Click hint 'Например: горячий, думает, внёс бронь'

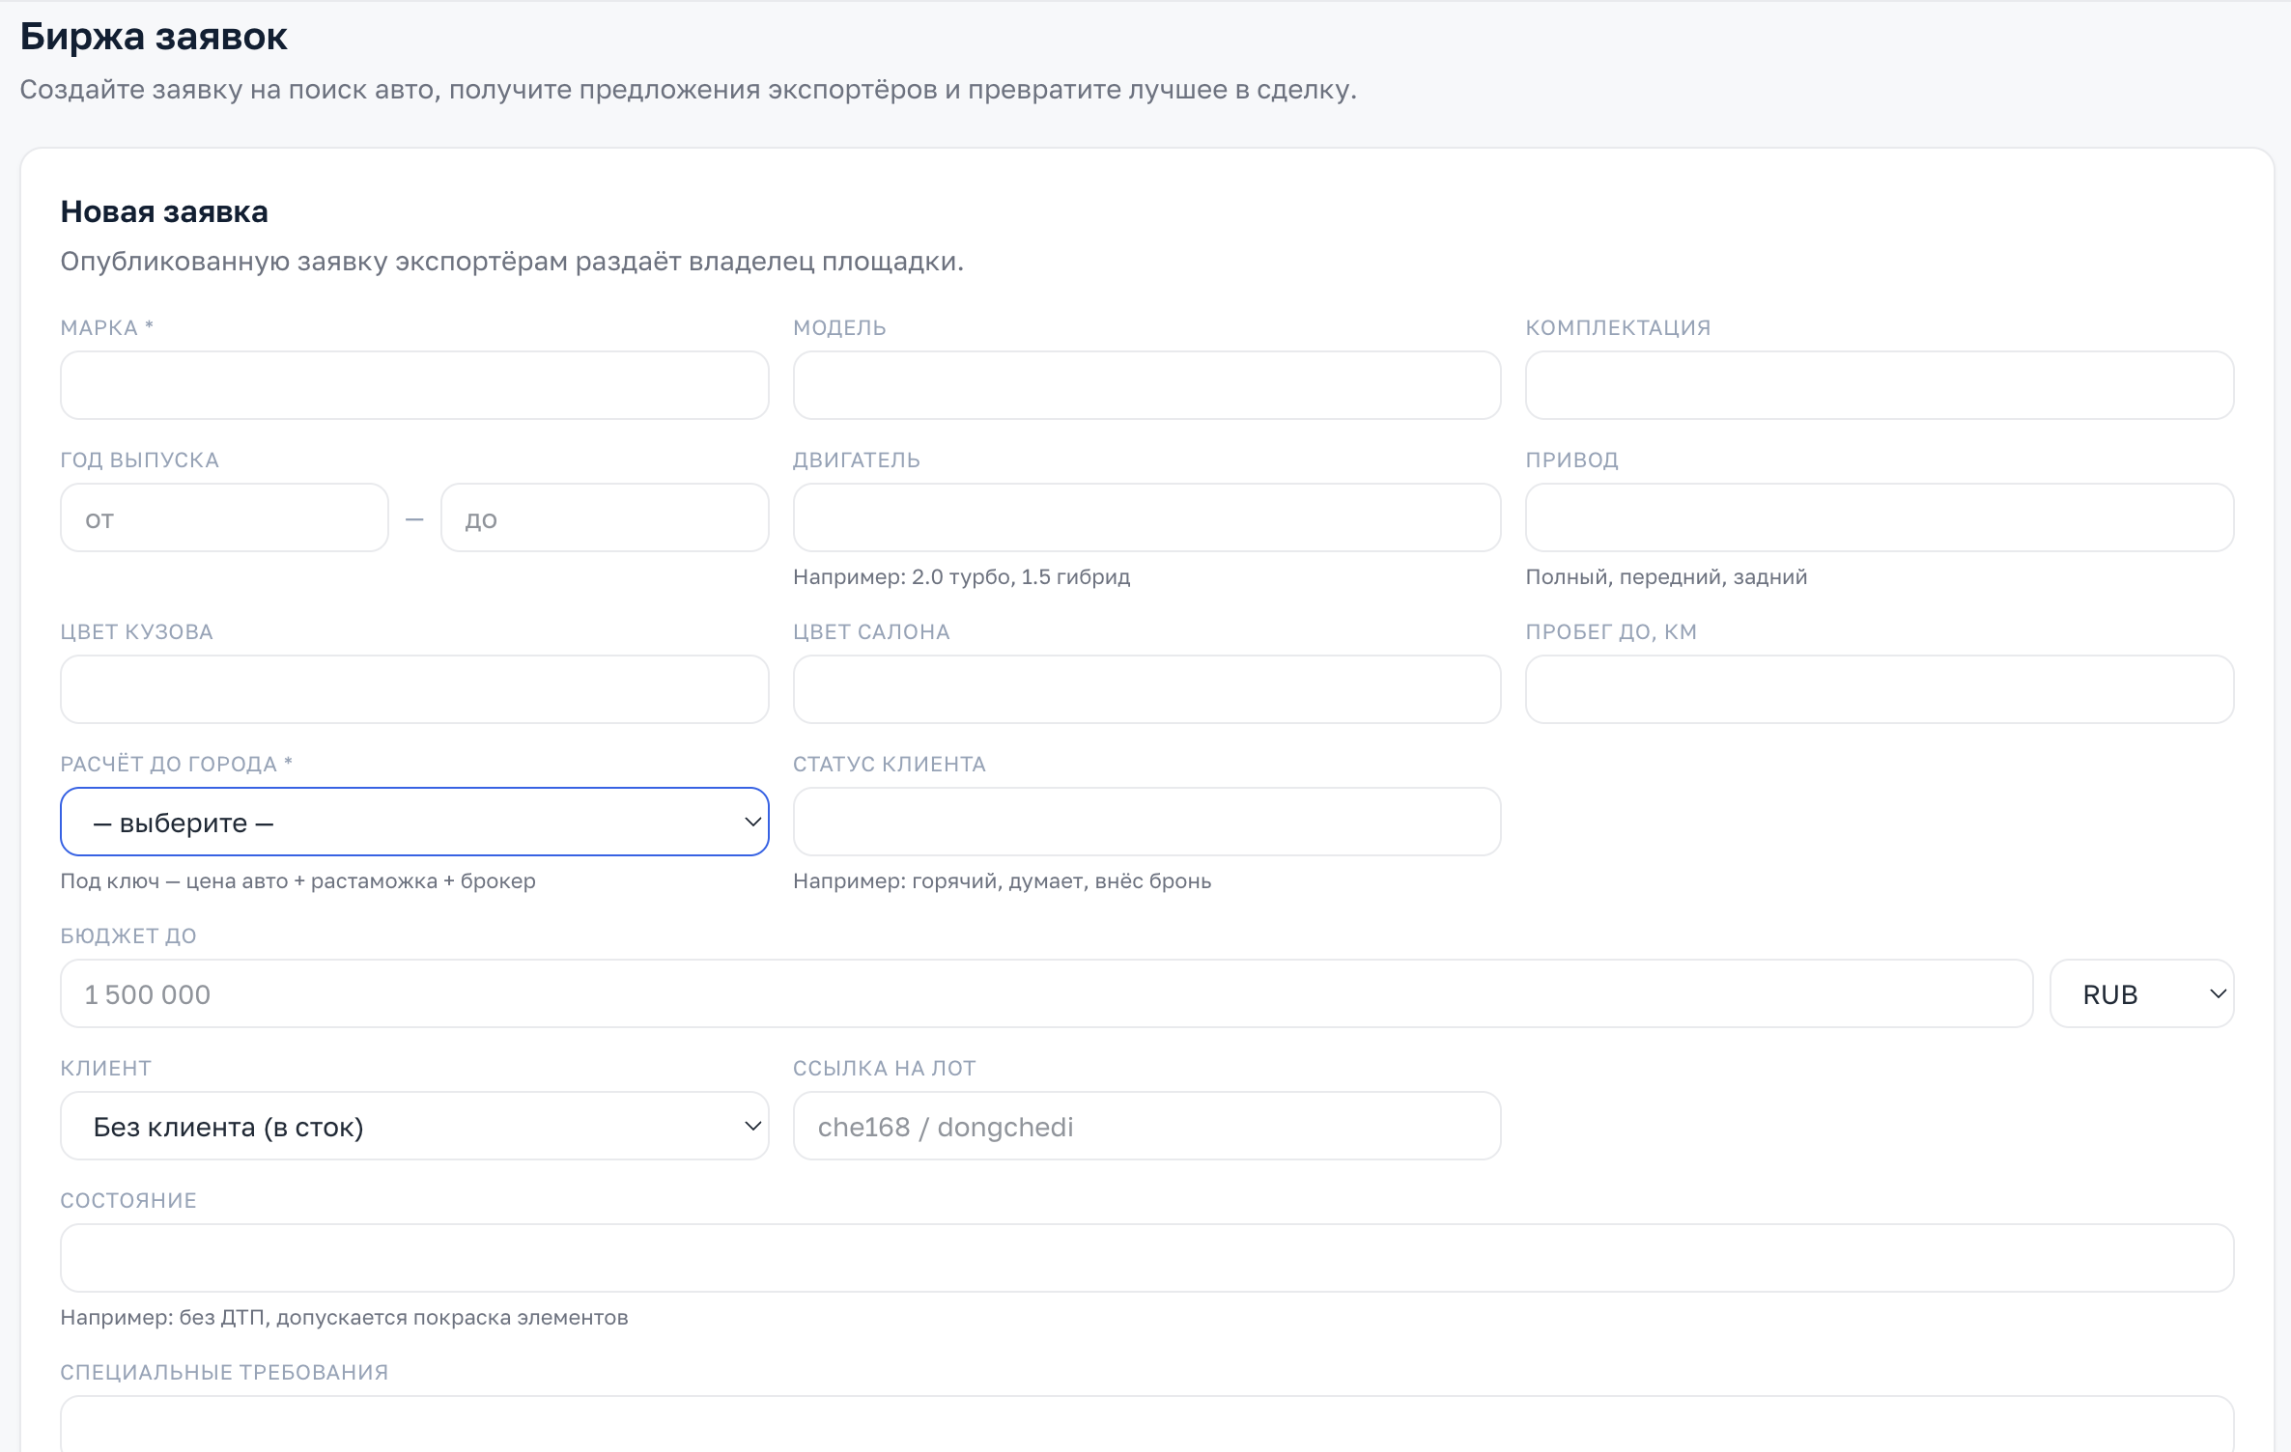click(1002, 880)
